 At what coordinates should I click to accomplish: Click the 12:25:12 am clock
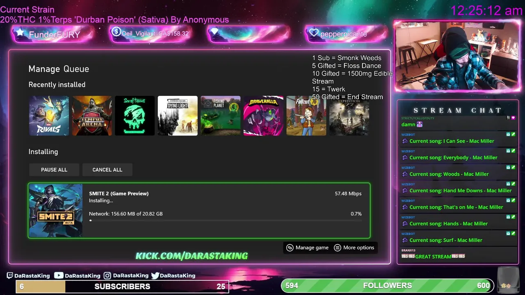486,10
